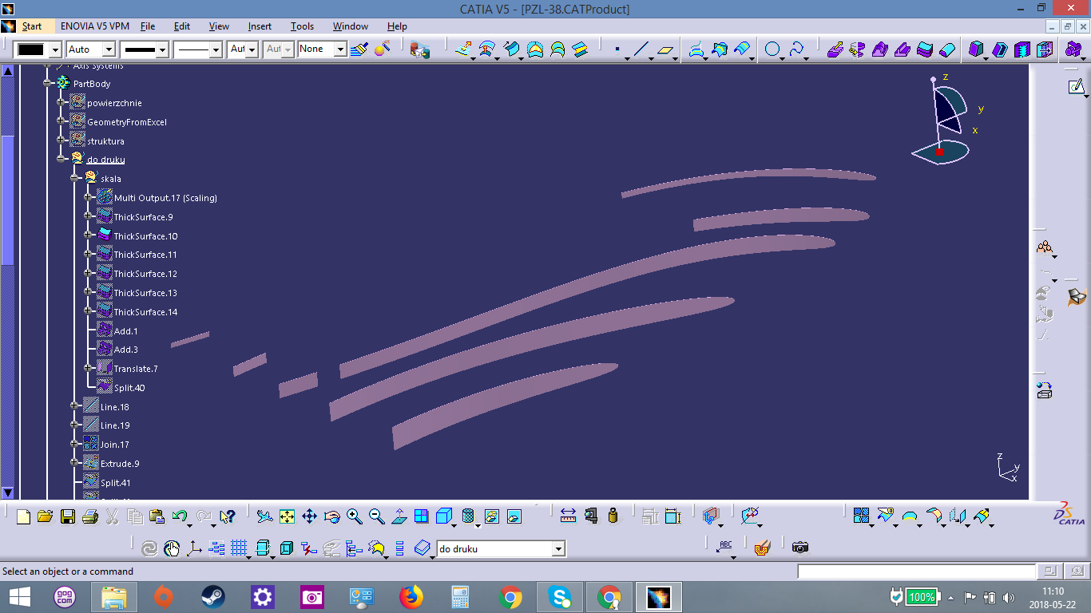
Task: Select the Pan tool icon
Action: click(309, 517)
